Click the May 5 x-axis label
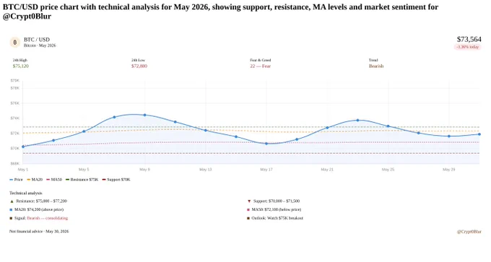Screen dimensions: 491x262 [84, 170]
